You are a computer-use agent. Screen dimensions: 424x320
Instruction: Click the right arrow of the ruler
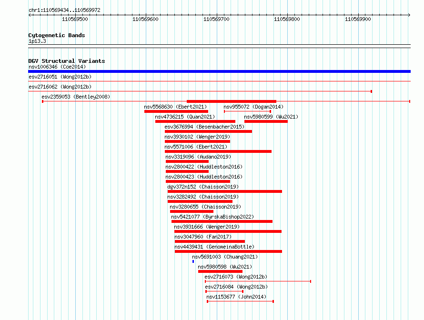click(x=409, y=15)
